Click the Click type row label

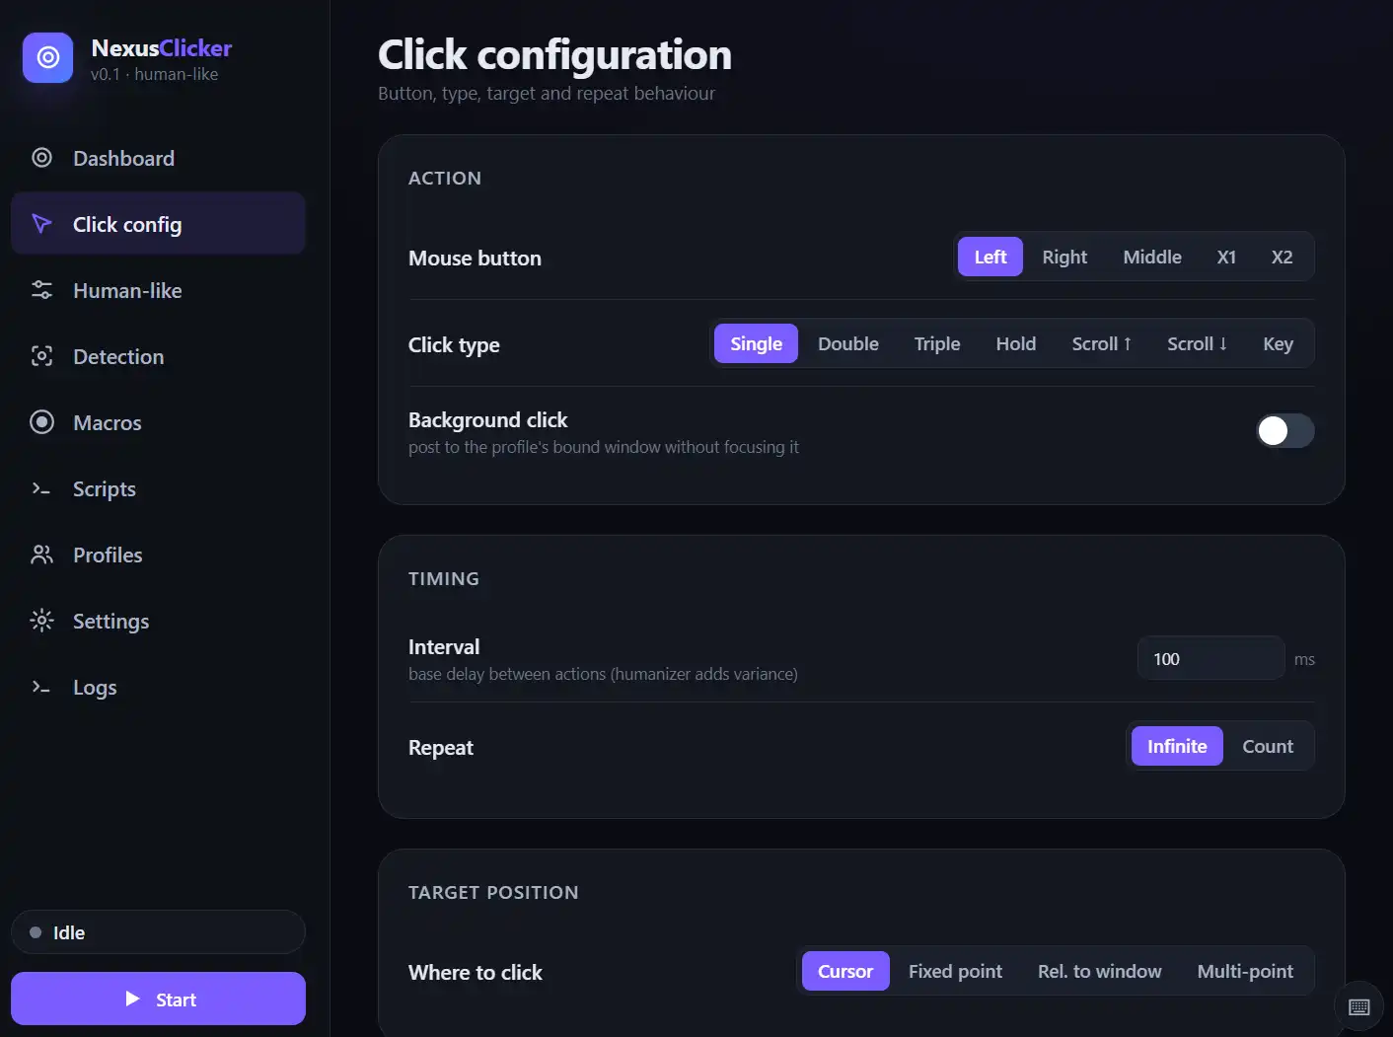pyautogui.click(x=454, y=344)
